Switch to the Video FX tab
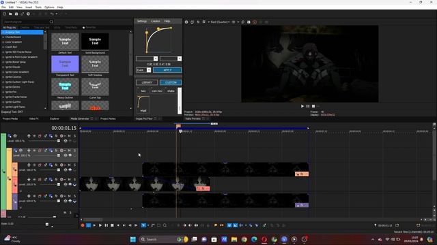The image size is (437, 245). [33, 118]
